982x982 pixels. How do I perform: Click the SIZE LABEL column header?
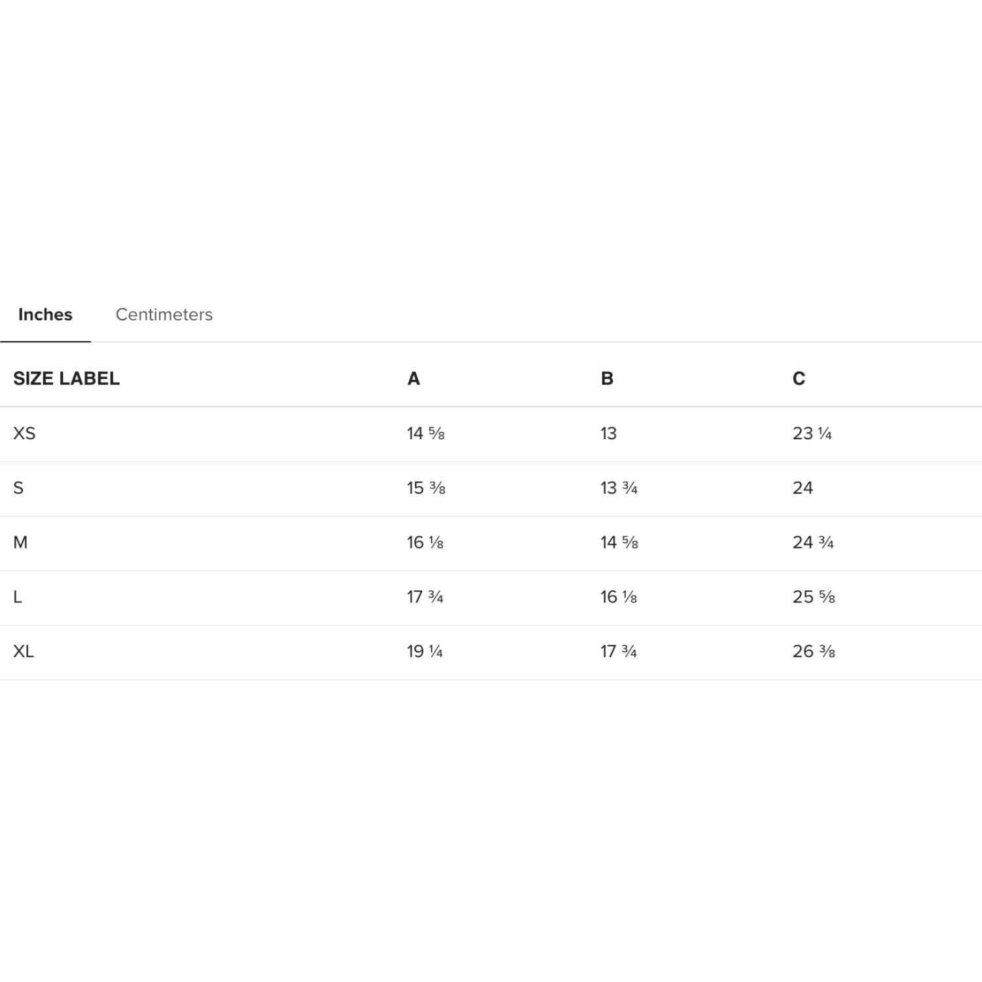point(66,378)
